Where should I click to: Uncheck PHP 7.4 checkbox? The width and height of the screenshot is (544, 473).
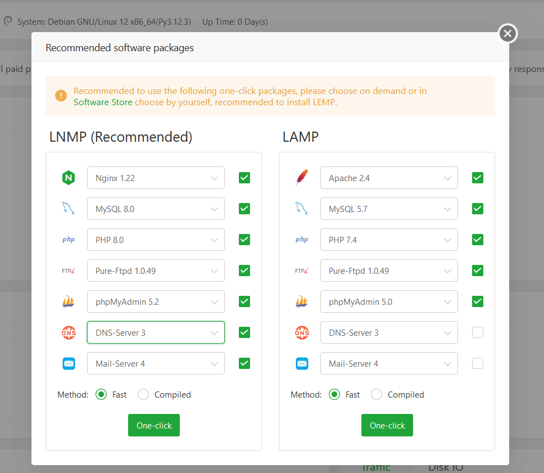(x=477, y=240)
